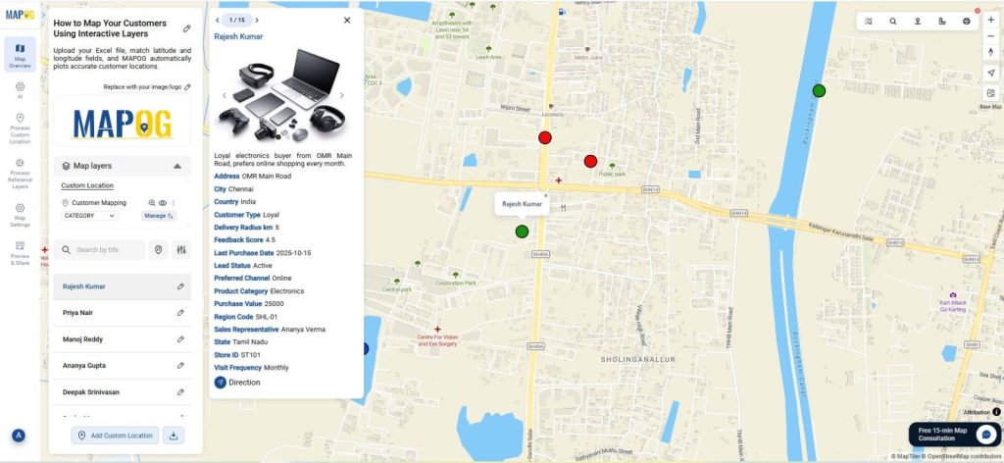Screen dimensions: 1004x463
Task: Click the Rajesh Kumar title link in popup
Action: pyautogui.click(x=238, y=36)
